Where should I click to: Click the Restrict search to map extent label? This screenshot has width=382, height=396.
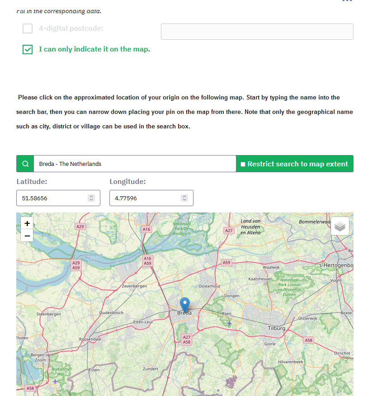297,164
